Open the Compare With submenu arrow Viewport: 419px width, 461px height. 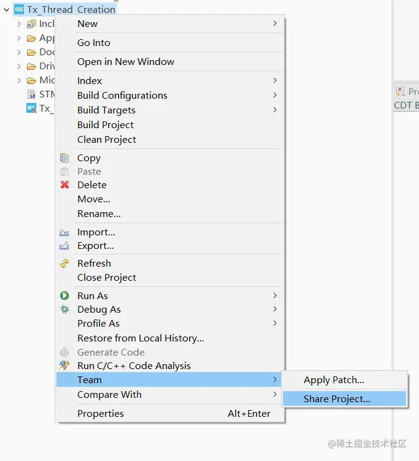click(x=275, y=394)
